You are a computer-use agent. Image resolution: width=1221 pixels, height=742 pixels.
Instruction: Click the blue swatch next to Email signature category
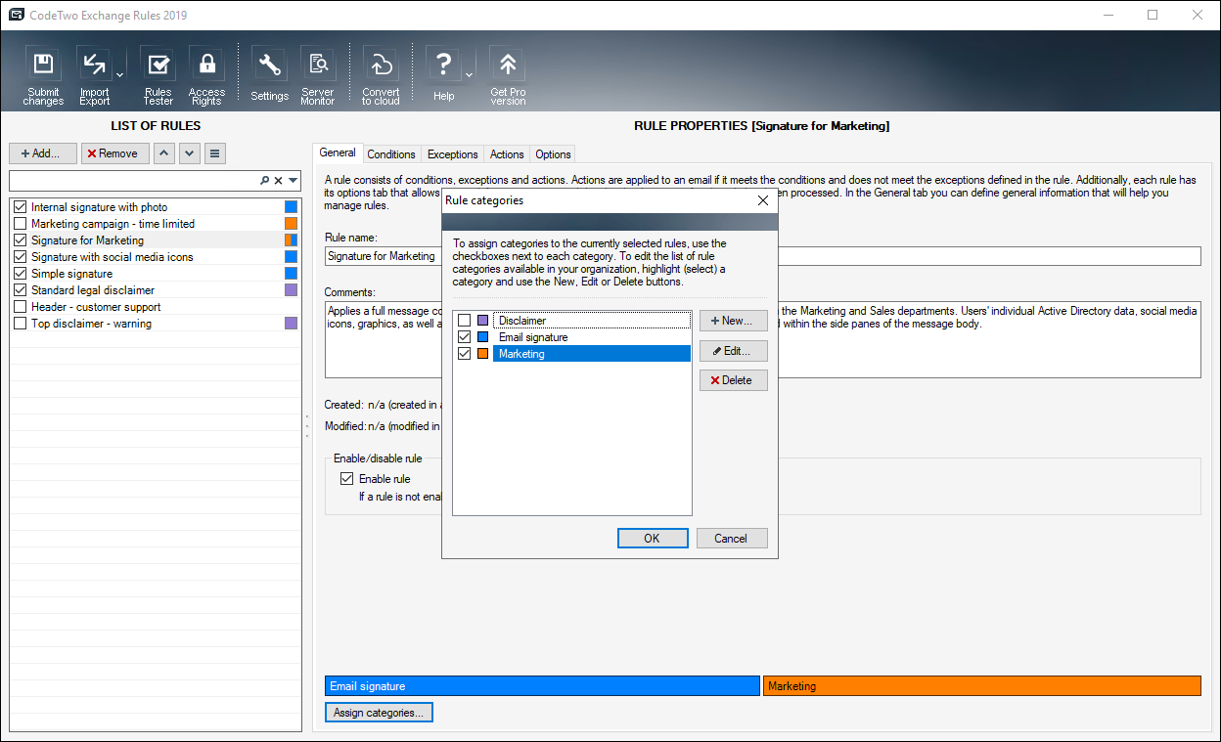tap(482, 337)
